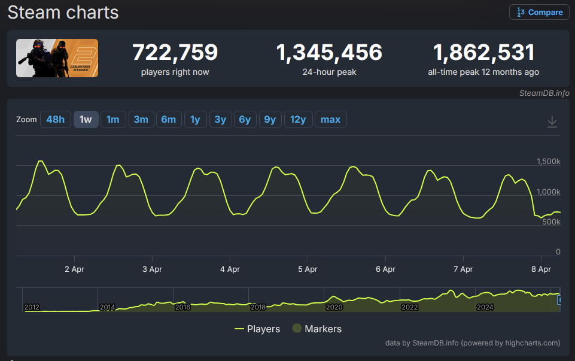Choose the 3m zoom range
Viewport: 575px width, 361px height.
tap(141, 120)
